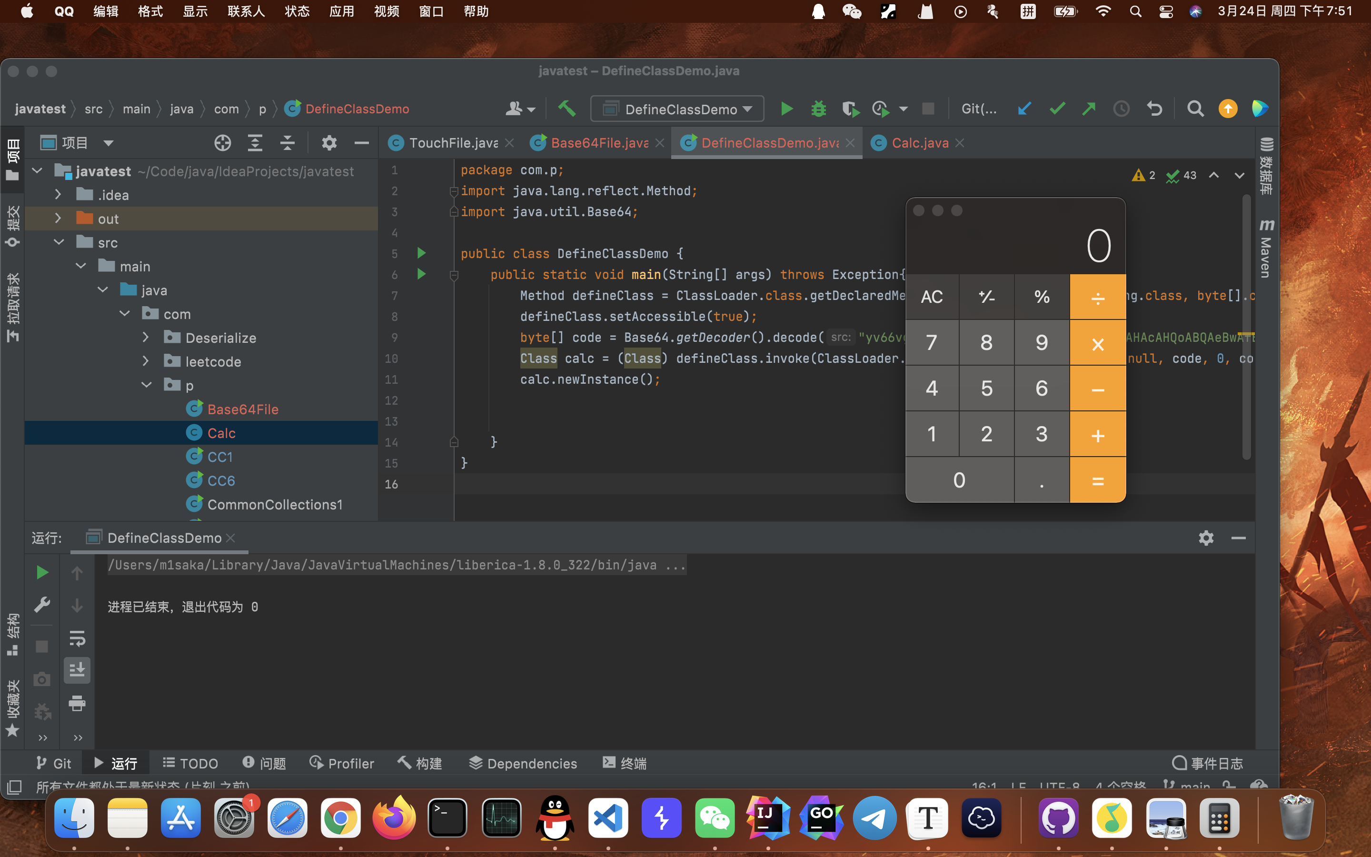This screenshot has width=1371, height=857.
Task: Open project panel gear options
Action: (329, 143)
